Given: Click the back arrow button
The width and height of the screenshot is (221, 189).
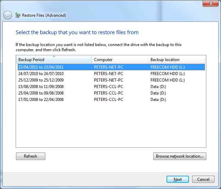Looking at the screenshot, I should tap(7, 15).
